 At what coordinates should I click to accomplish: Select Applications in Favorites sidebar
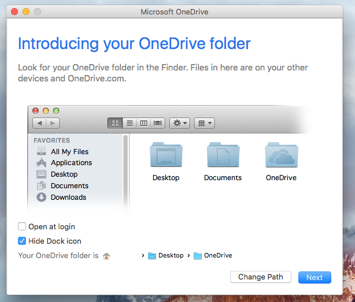click(x=64, y=163)
